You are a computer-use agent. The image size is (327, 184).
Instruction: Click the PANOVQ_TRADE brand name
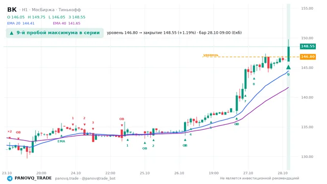pos(33,178)
